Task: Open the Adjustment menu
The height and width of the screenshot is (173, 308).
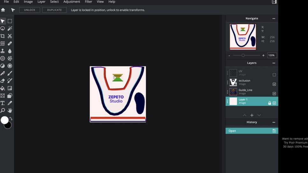Action: (x=72, y=2)
